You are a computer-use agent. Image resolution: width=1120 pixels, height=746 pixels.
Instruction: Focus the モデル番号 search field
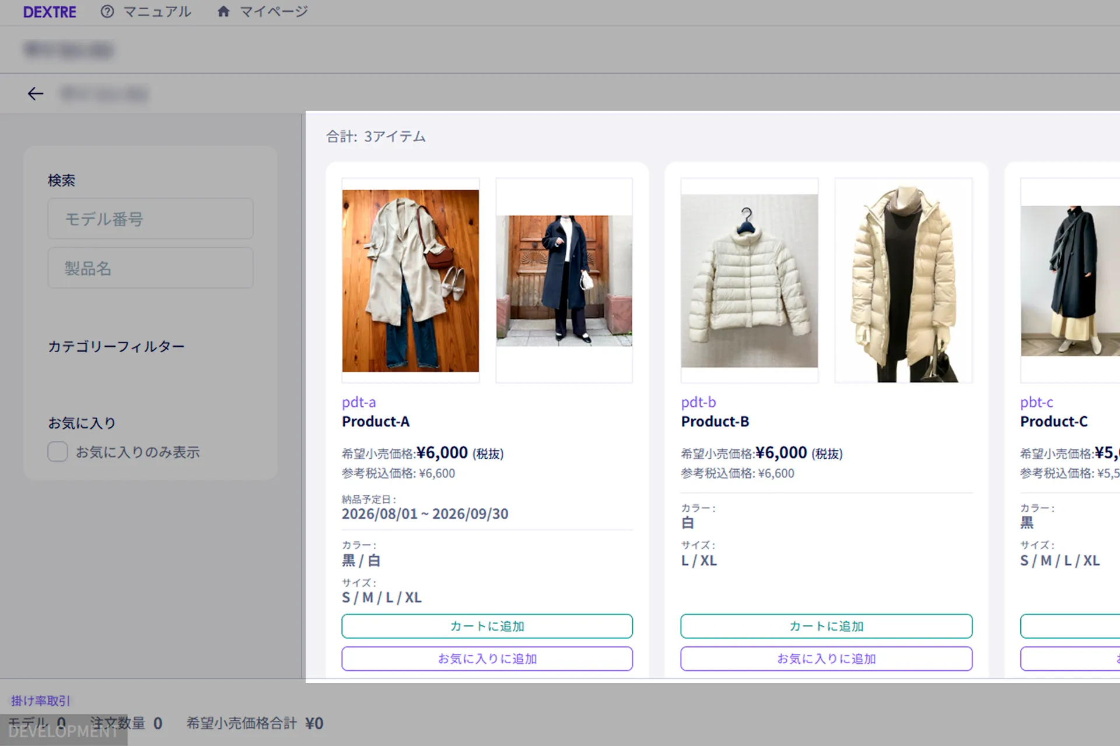pyautogui.click(x=150, y=219)
